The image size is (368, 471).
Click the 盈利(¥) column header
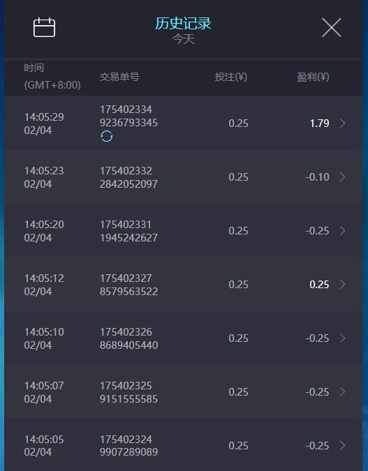(x=313, y=77)
